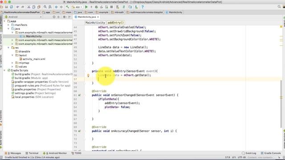285x160 pixels.
Task: Open the Event Log panel
Action: (249, 153)
